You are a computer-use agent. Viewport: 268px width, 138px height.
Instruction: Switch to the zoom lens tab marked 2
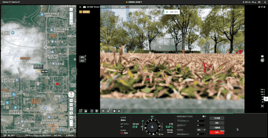82,57
